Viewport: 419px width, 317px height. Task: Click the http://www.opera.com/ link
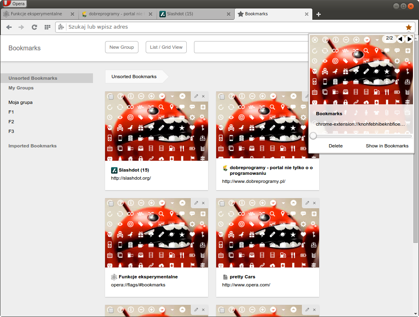click(x=246, y=285)
